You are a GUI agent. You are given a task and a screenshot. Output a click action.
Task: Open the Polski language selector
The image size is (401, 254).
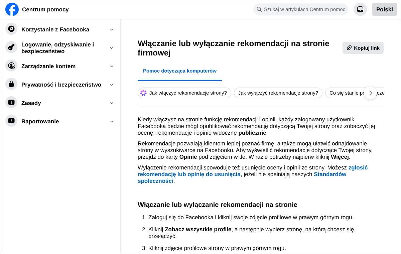pos(385,9)
